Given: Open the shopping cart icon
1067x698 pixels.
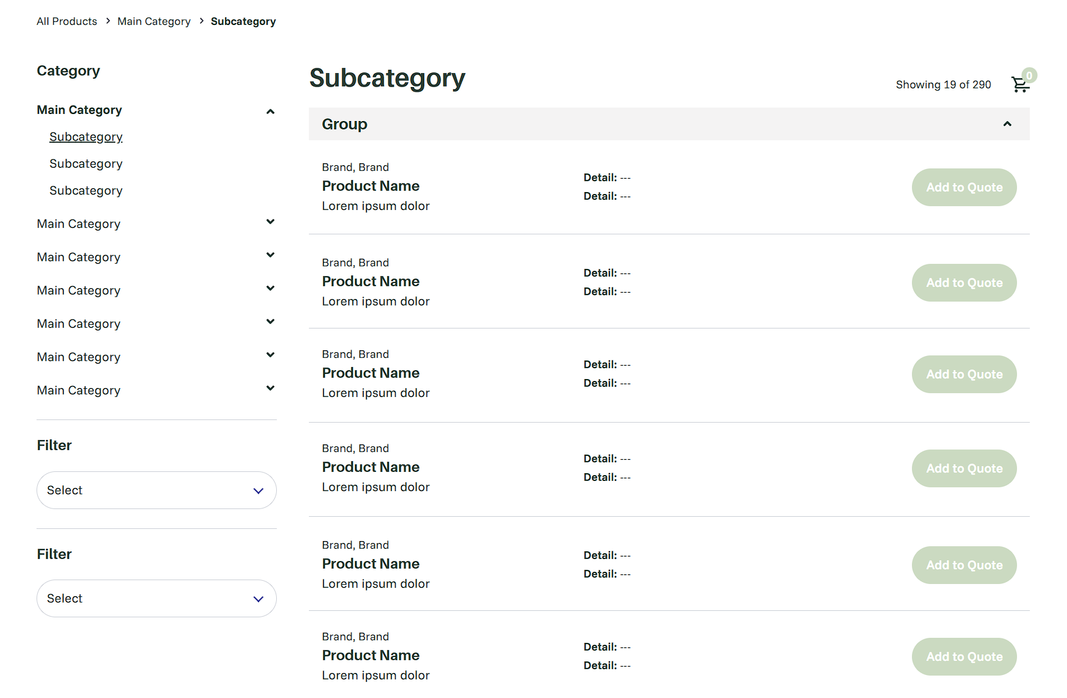Looking at the screenshot, I should point(1020,85).
